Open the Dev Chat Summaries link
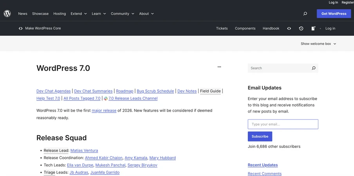 pyautogui.click(x=93, y=91)
